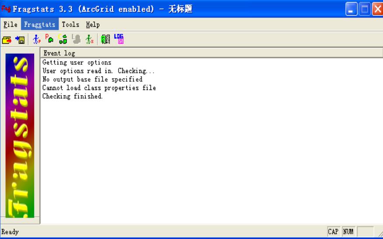Maximize the Fragstats window
Image resolution: width=383 pixels, height=239 pixels.
365,9
